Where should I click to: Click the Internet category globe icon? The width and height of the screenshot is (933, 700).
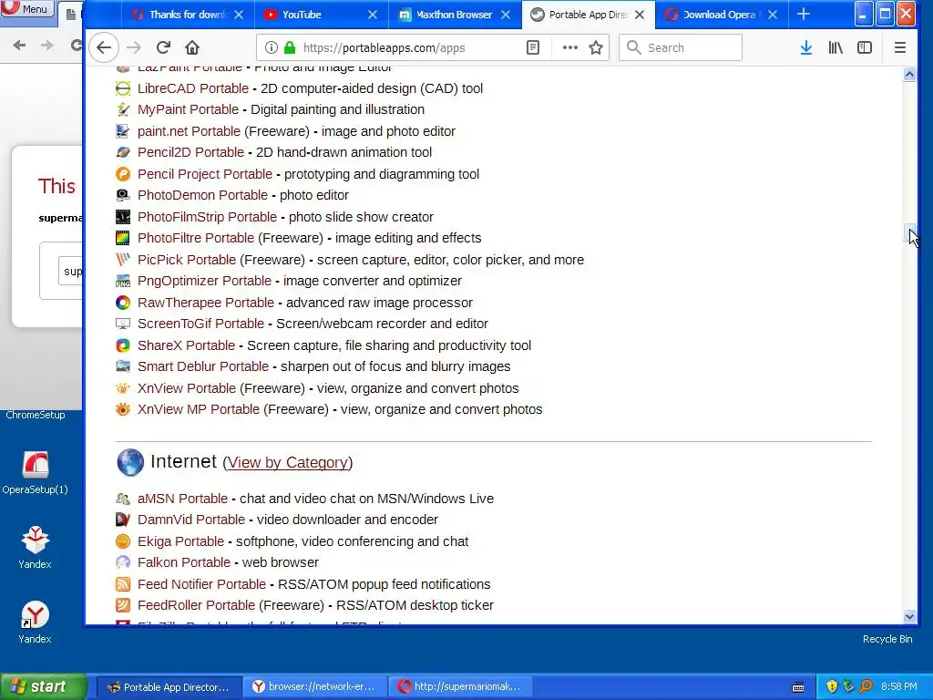130,462
